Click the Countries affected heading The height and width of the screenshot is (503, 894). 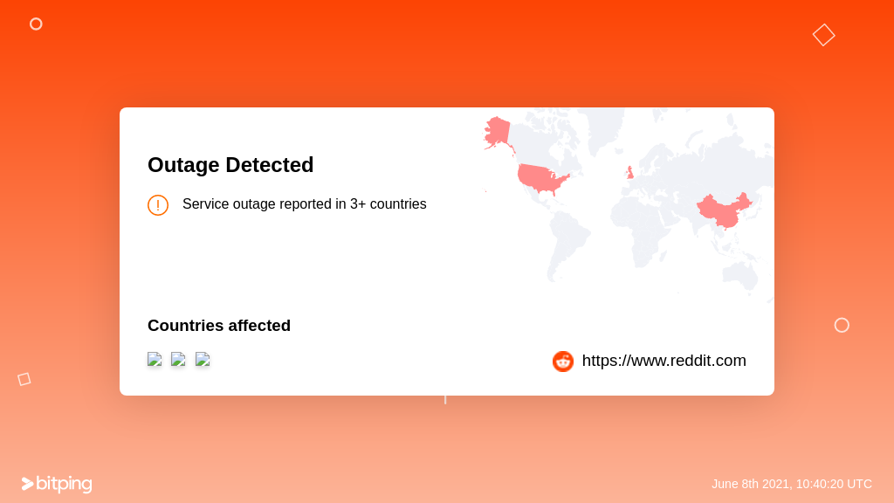[x=219, y=326]
